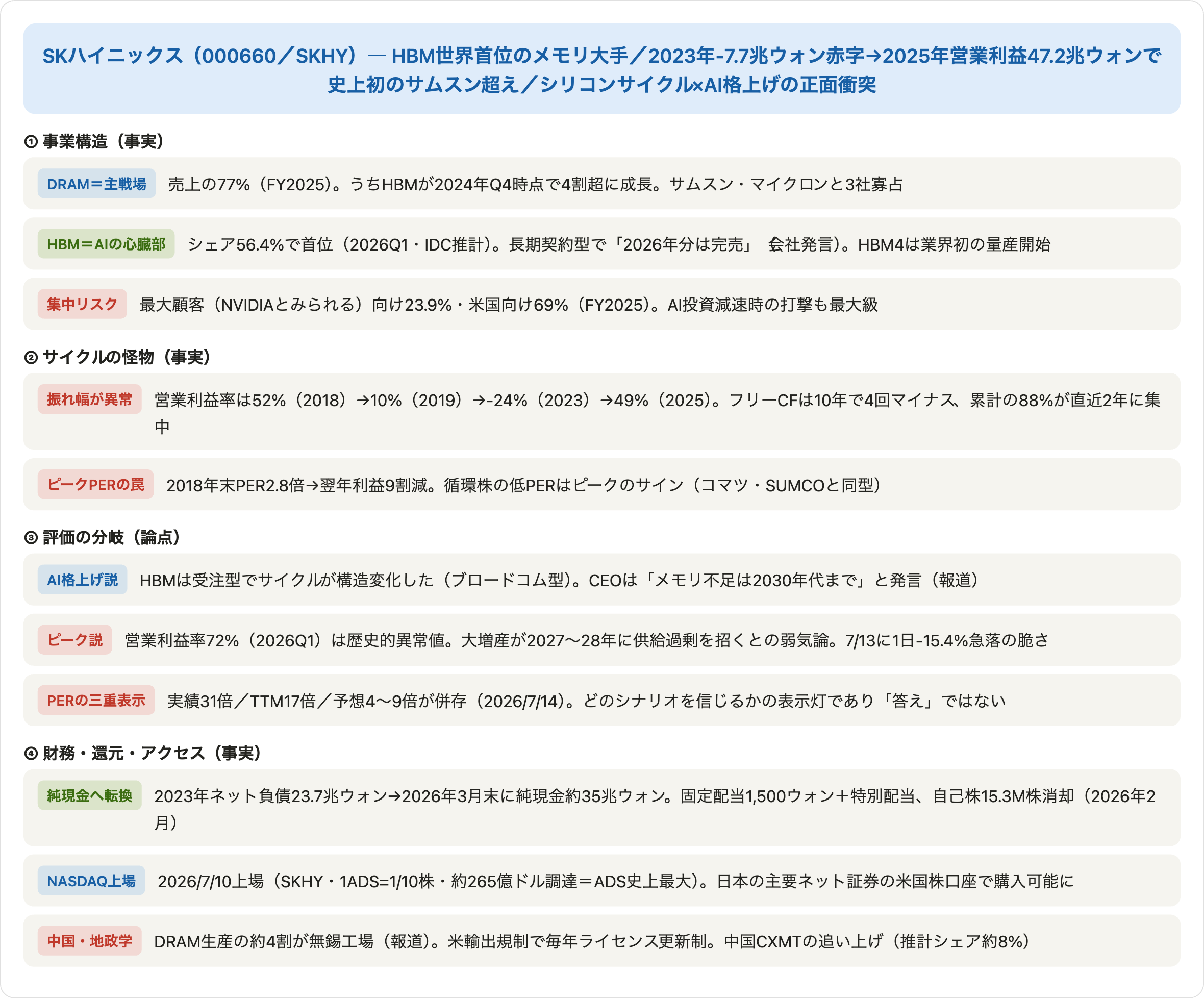Click the 振れ幅が異常 tag
Image resolution: width=1204 pixels, height=999 pixels.
(x=89, y=399)
